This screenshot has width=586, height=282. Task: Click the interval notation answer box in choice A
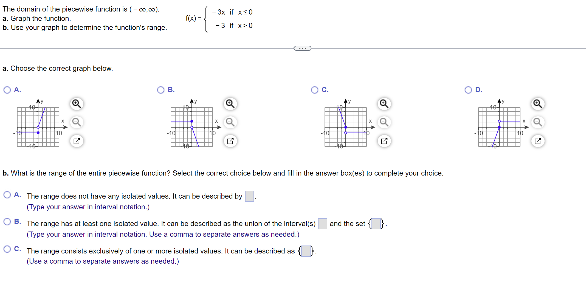click(x=249, y=196)
